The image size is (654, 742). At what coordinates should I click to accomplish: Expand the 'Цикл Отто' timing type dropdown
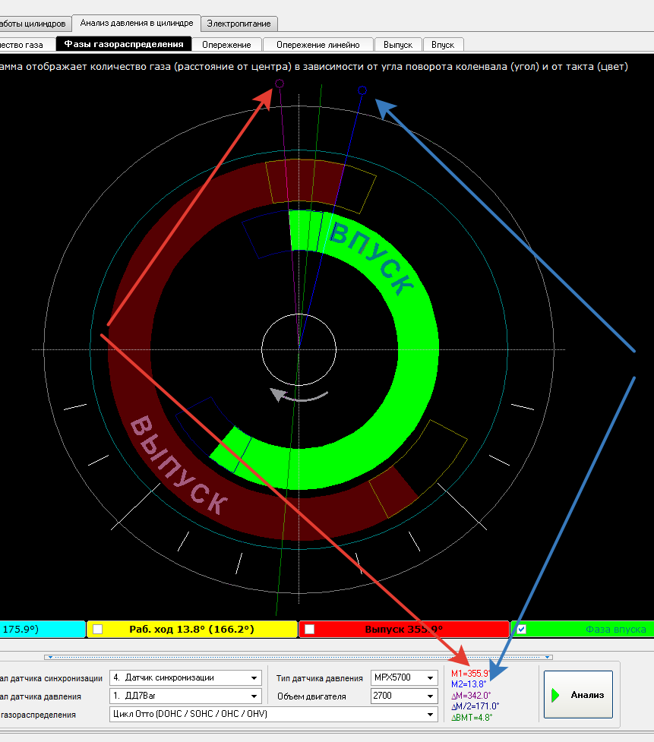pos(430,714)
